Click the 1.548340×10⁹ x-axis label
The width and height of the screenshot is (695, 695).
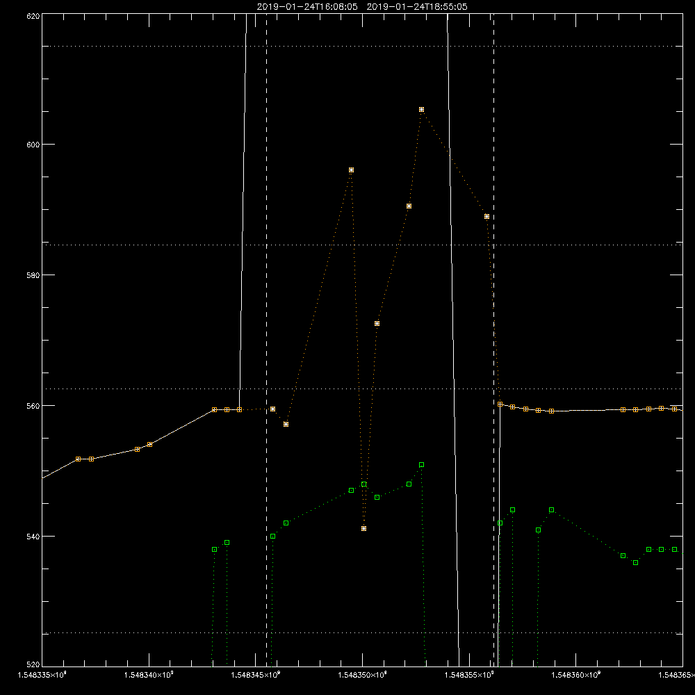click(149, 675)
